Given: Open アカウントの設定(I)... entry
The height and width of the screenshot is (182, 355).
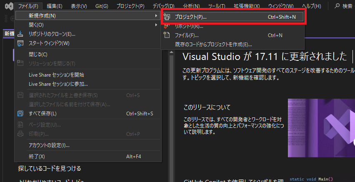Looking at the screenshot, I should point(49,145).
